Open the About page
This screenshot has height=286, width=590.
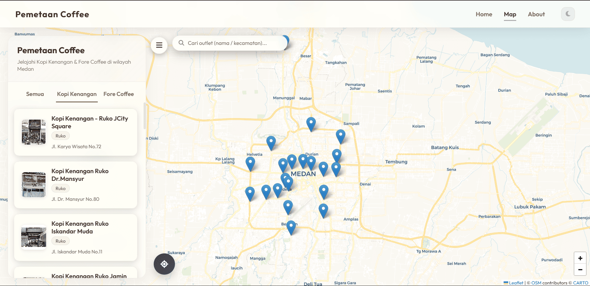(536, 14)
